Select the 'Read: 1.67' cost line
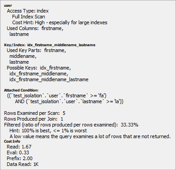Screen dimensions: 176x170 [x=19, y=147]
